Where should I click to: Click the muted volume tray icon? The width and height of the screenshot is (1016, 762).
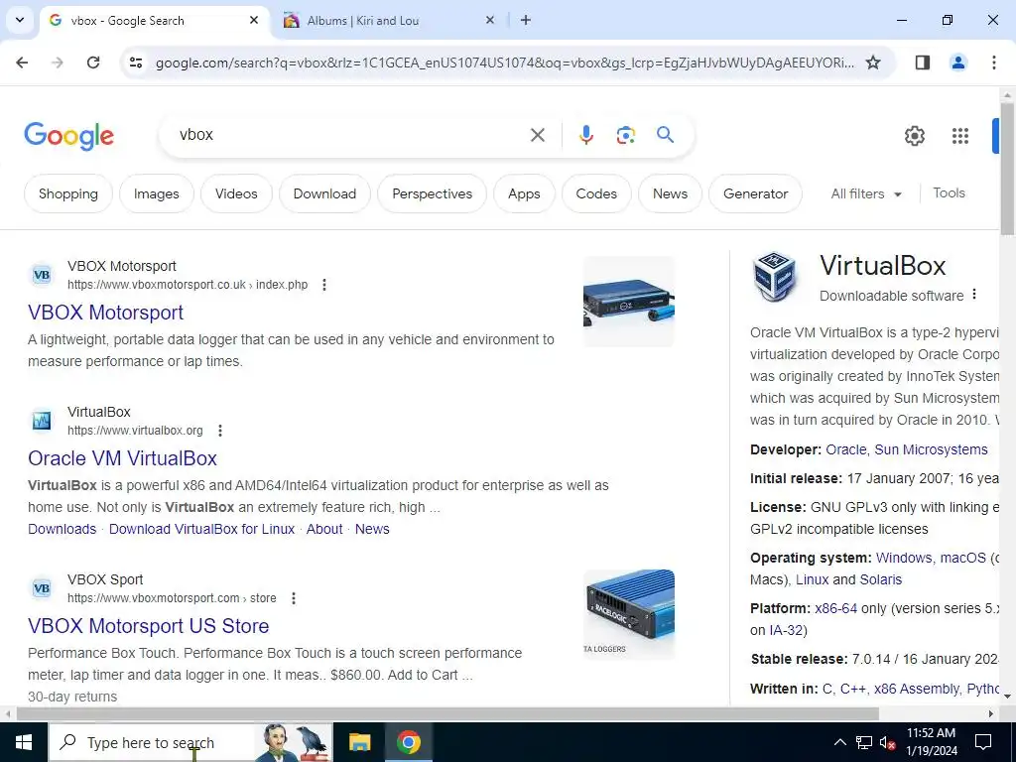coord(887,742)
